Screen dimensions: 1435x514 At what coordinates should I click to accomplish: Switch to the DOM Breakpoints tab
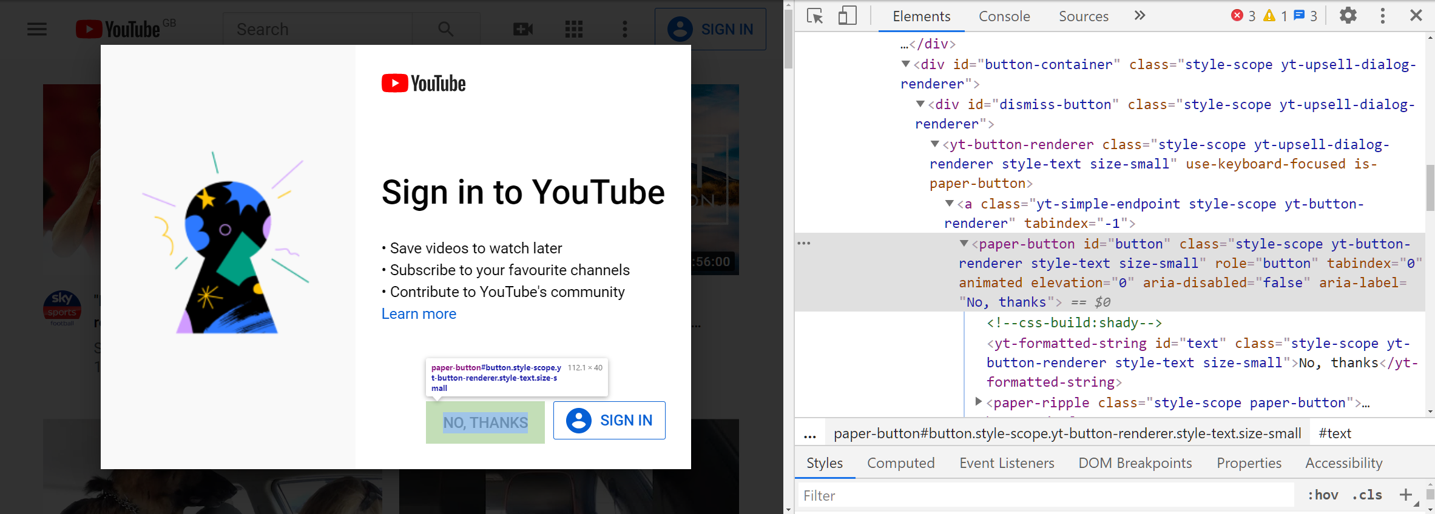1135,463
